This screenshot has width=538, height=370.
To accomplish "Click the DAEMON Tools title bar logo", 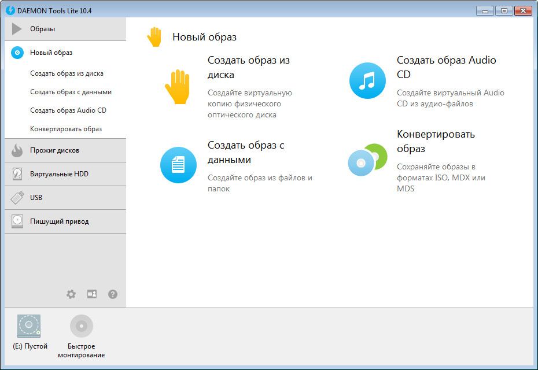I will tap(10, 10).
